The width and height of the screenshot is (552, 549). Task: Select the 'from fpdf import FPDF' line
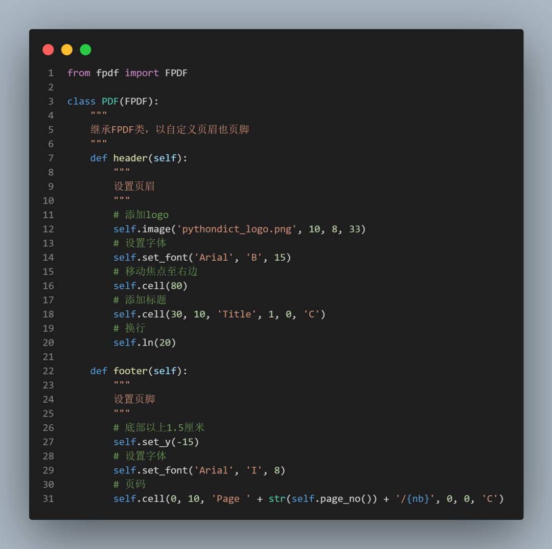[127, 73]
